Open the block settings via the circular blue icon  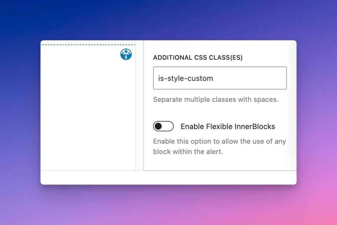(x=125, y=55)
